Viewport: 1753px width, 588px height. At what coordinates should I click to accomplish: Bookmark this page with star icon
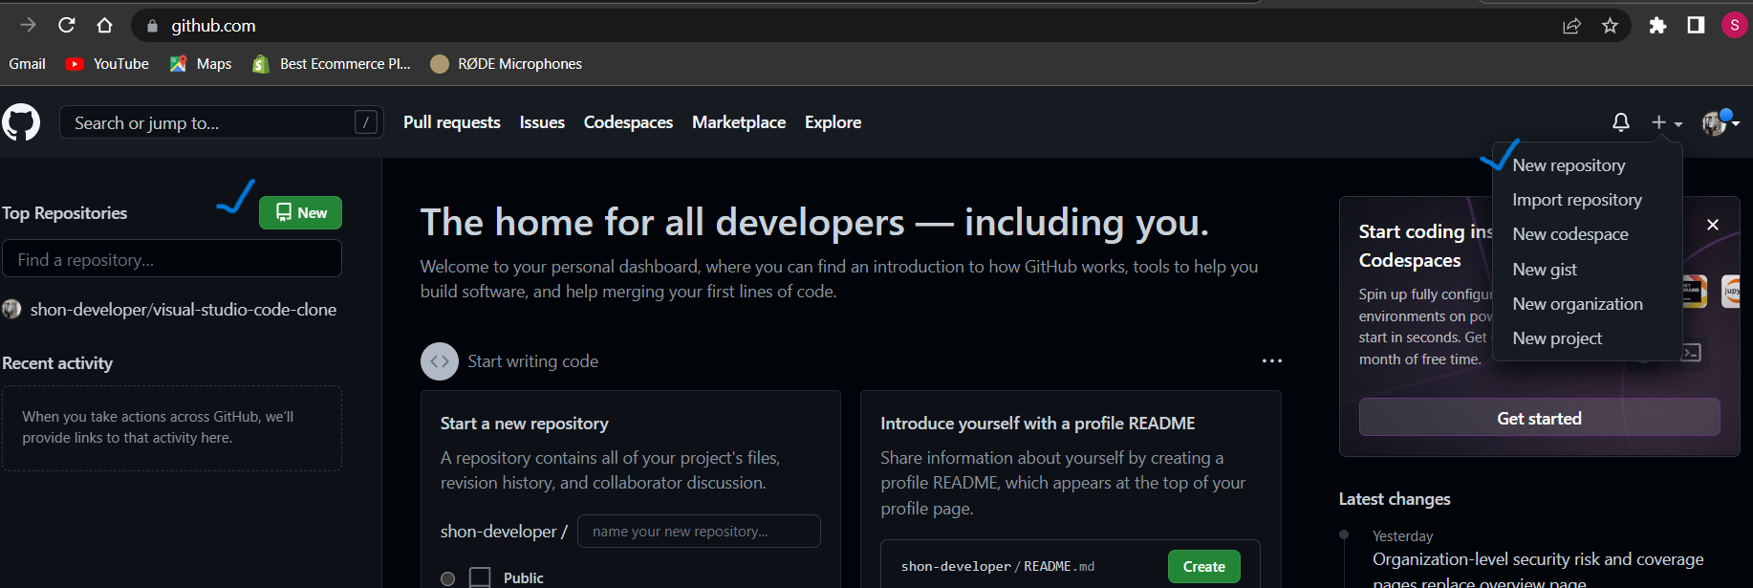point(1610,26)
